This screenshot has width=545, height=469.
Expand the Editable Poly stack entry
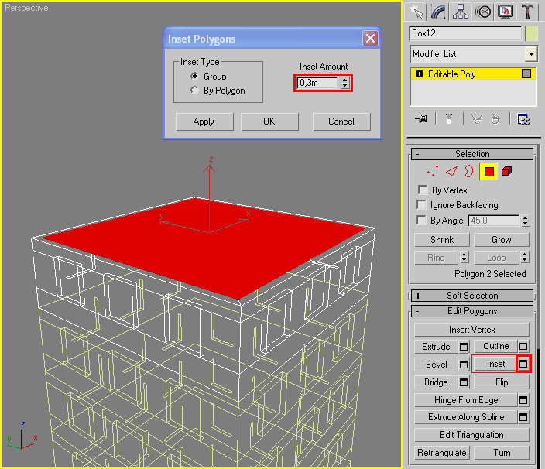coord(419,74)
